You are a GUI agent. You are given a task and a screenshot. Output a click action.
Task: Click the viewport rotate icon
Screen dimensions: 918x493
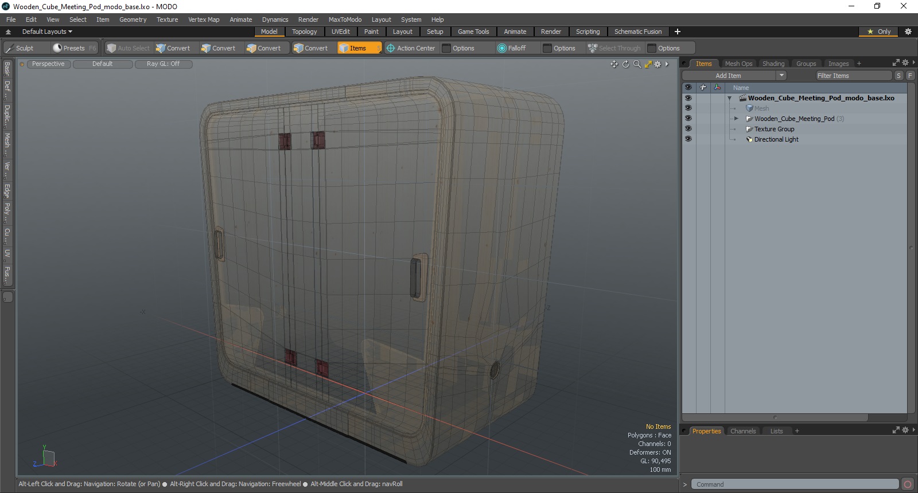coord(625,64)
